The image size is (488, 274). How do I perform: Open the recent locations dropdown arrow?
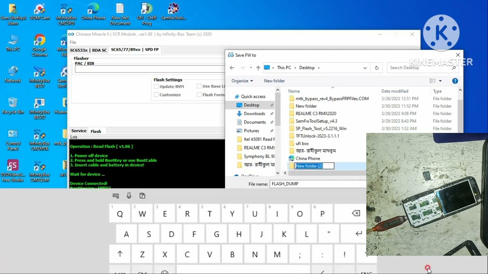250,68
